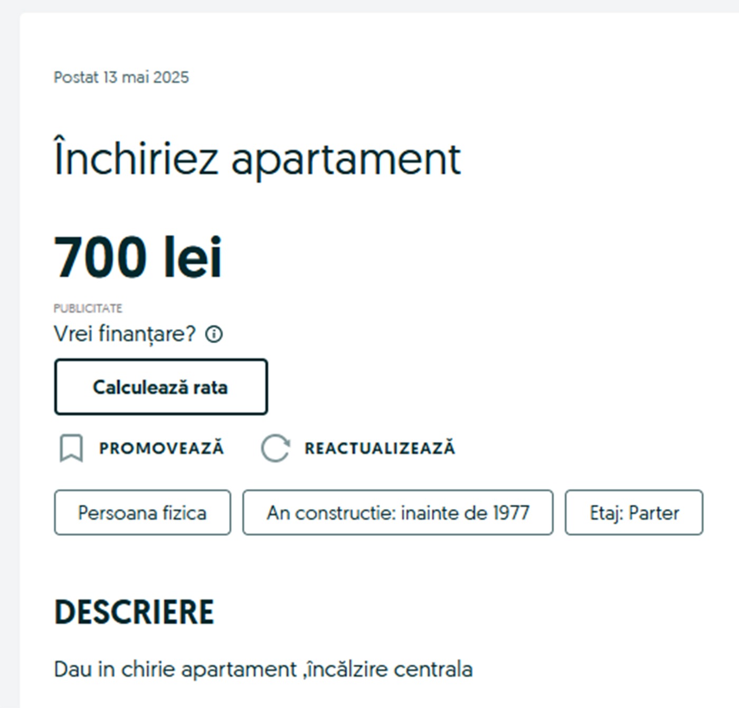
Task: Open the Vrei finanțare? text link
Action: tap(125, 334)
